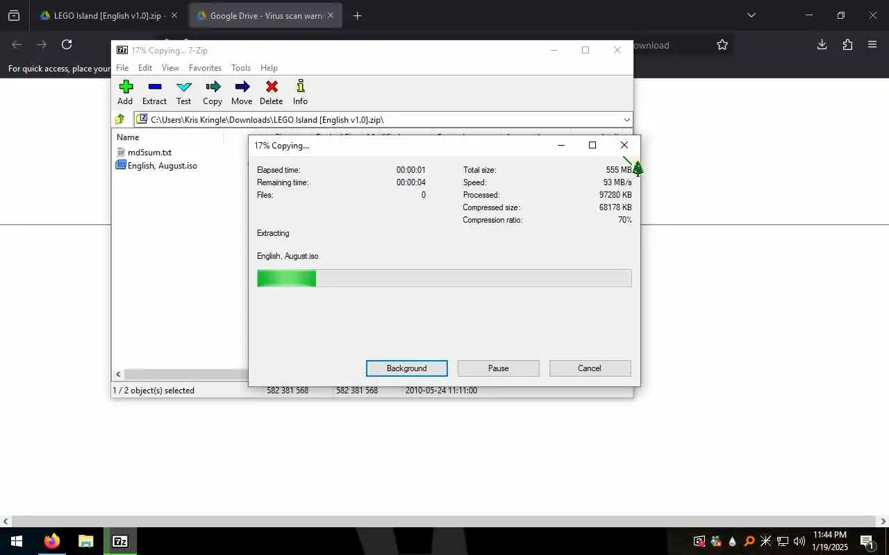The width and height of the screenshot is (889, 555).
Task: Open File Explorer from the taskbar
Action: (85, 541)
